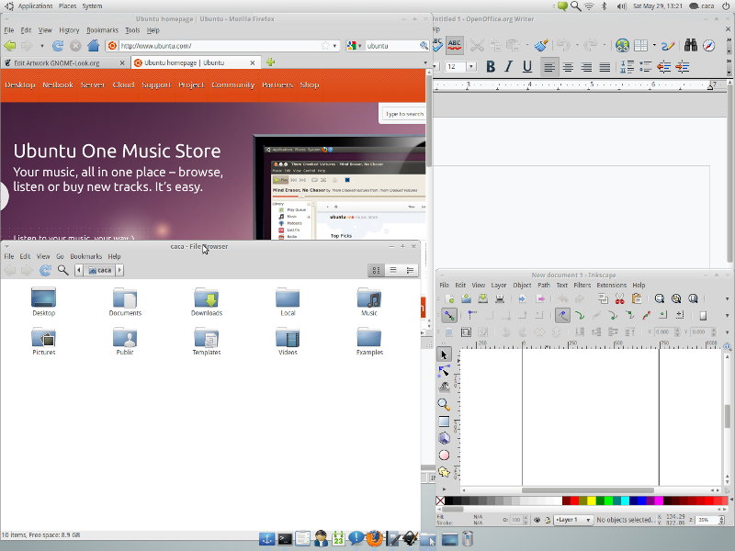The width and height of the screenshot is (735, 551).
Task: Click Search magnifier in File Browser toolbar
Action: click(62, 270)
